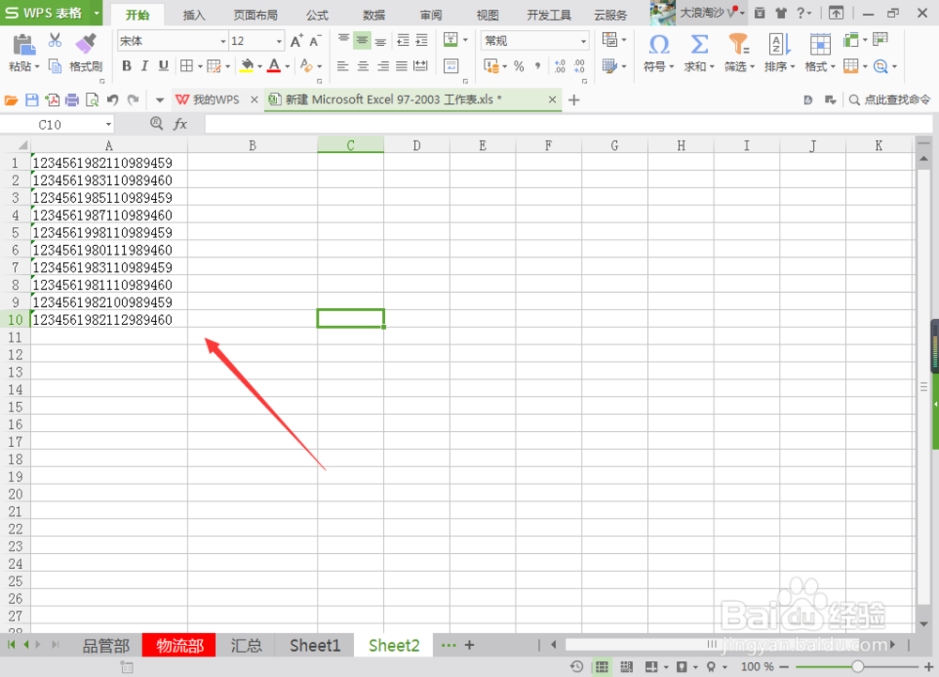Toggle Underline formatting

click(163, 66)
